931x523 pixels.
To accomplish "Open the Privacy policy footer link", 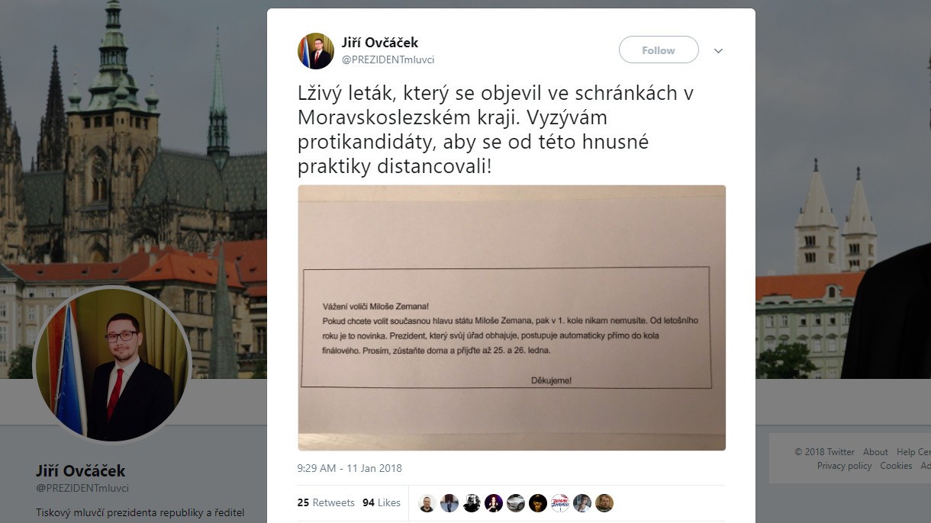I will (844, 466).
